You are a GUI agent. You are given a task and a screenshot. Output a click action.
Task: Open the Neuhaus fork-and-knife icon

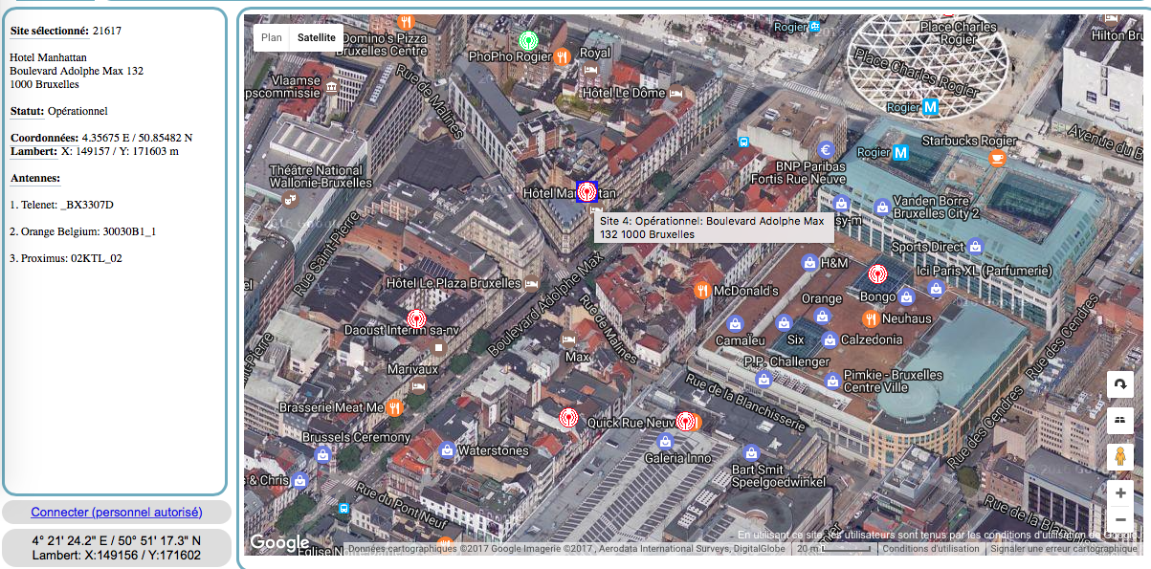click(x=871, y=318)
